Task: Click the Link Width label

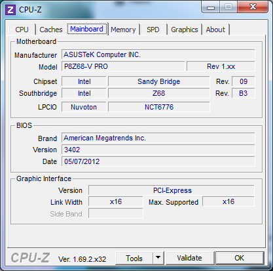Action: pos(66,202)
